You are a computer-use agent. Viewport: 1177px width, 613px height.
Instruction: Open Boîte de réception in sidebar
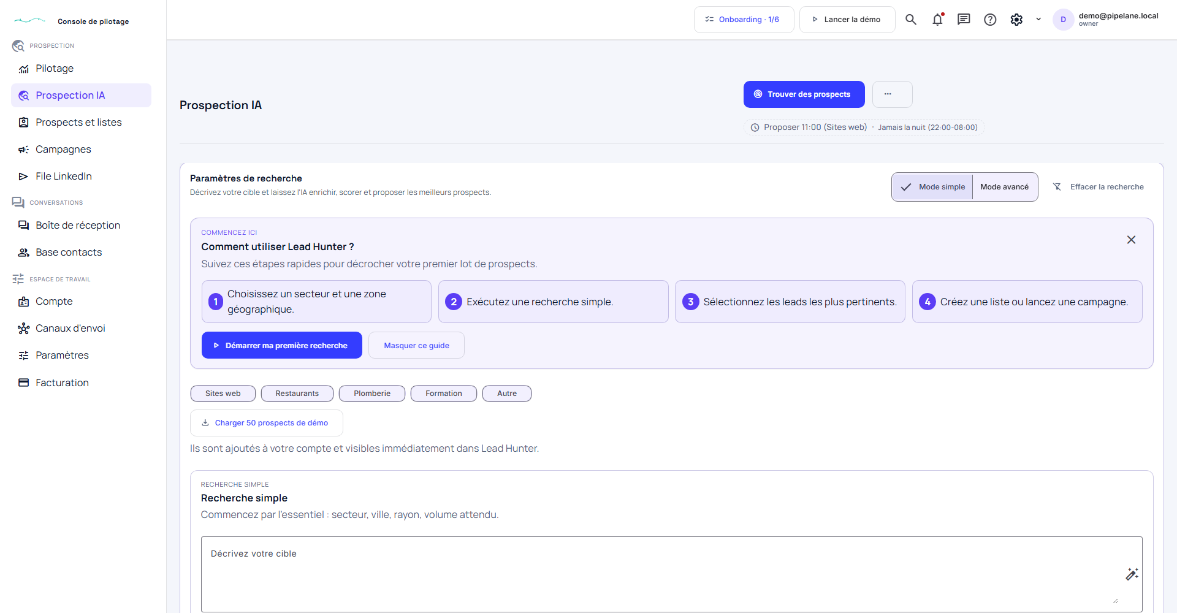click(x=78, y=226)
